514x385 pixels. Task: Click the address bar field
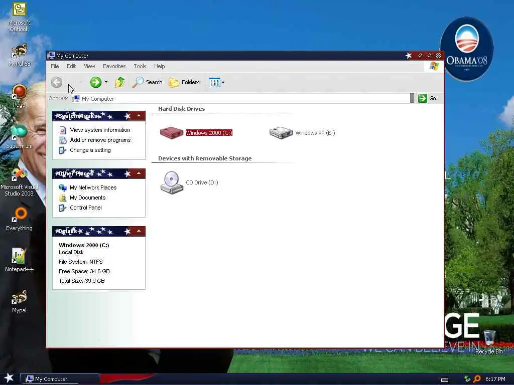[x=240, y=99]
